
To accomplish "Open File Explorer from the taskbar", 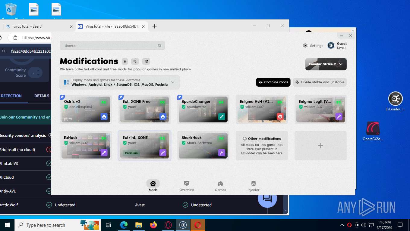I will [138, 225].
